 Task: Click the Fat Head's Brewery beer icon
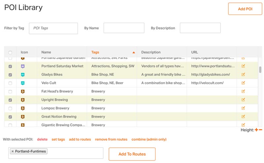(23, 91)
